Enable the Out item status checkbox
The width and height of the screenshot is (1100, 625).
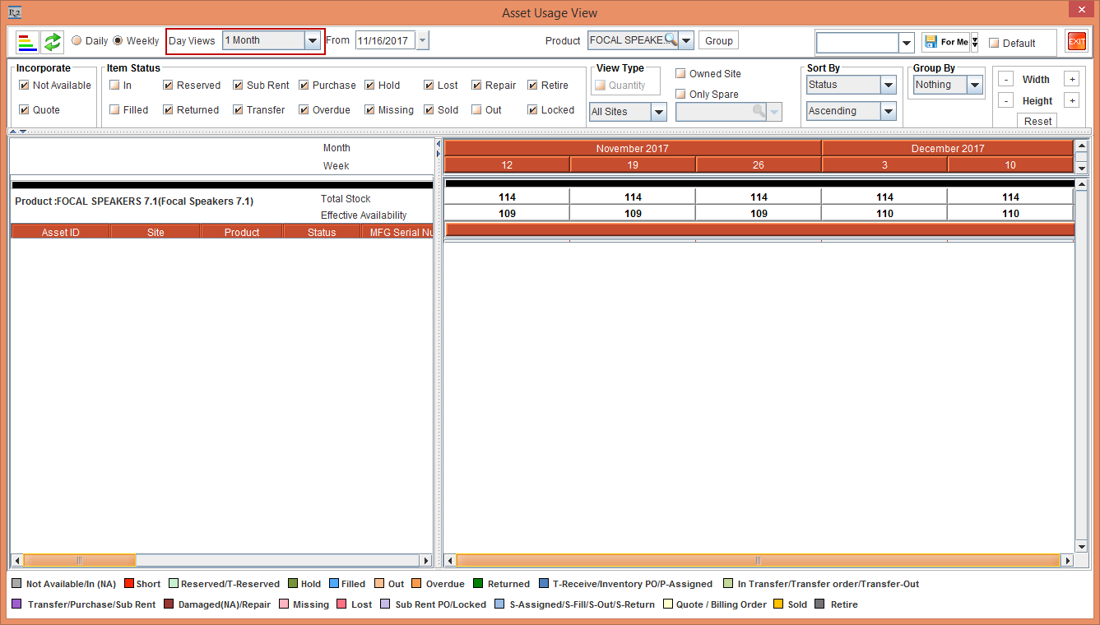click(x=477, y=109)
